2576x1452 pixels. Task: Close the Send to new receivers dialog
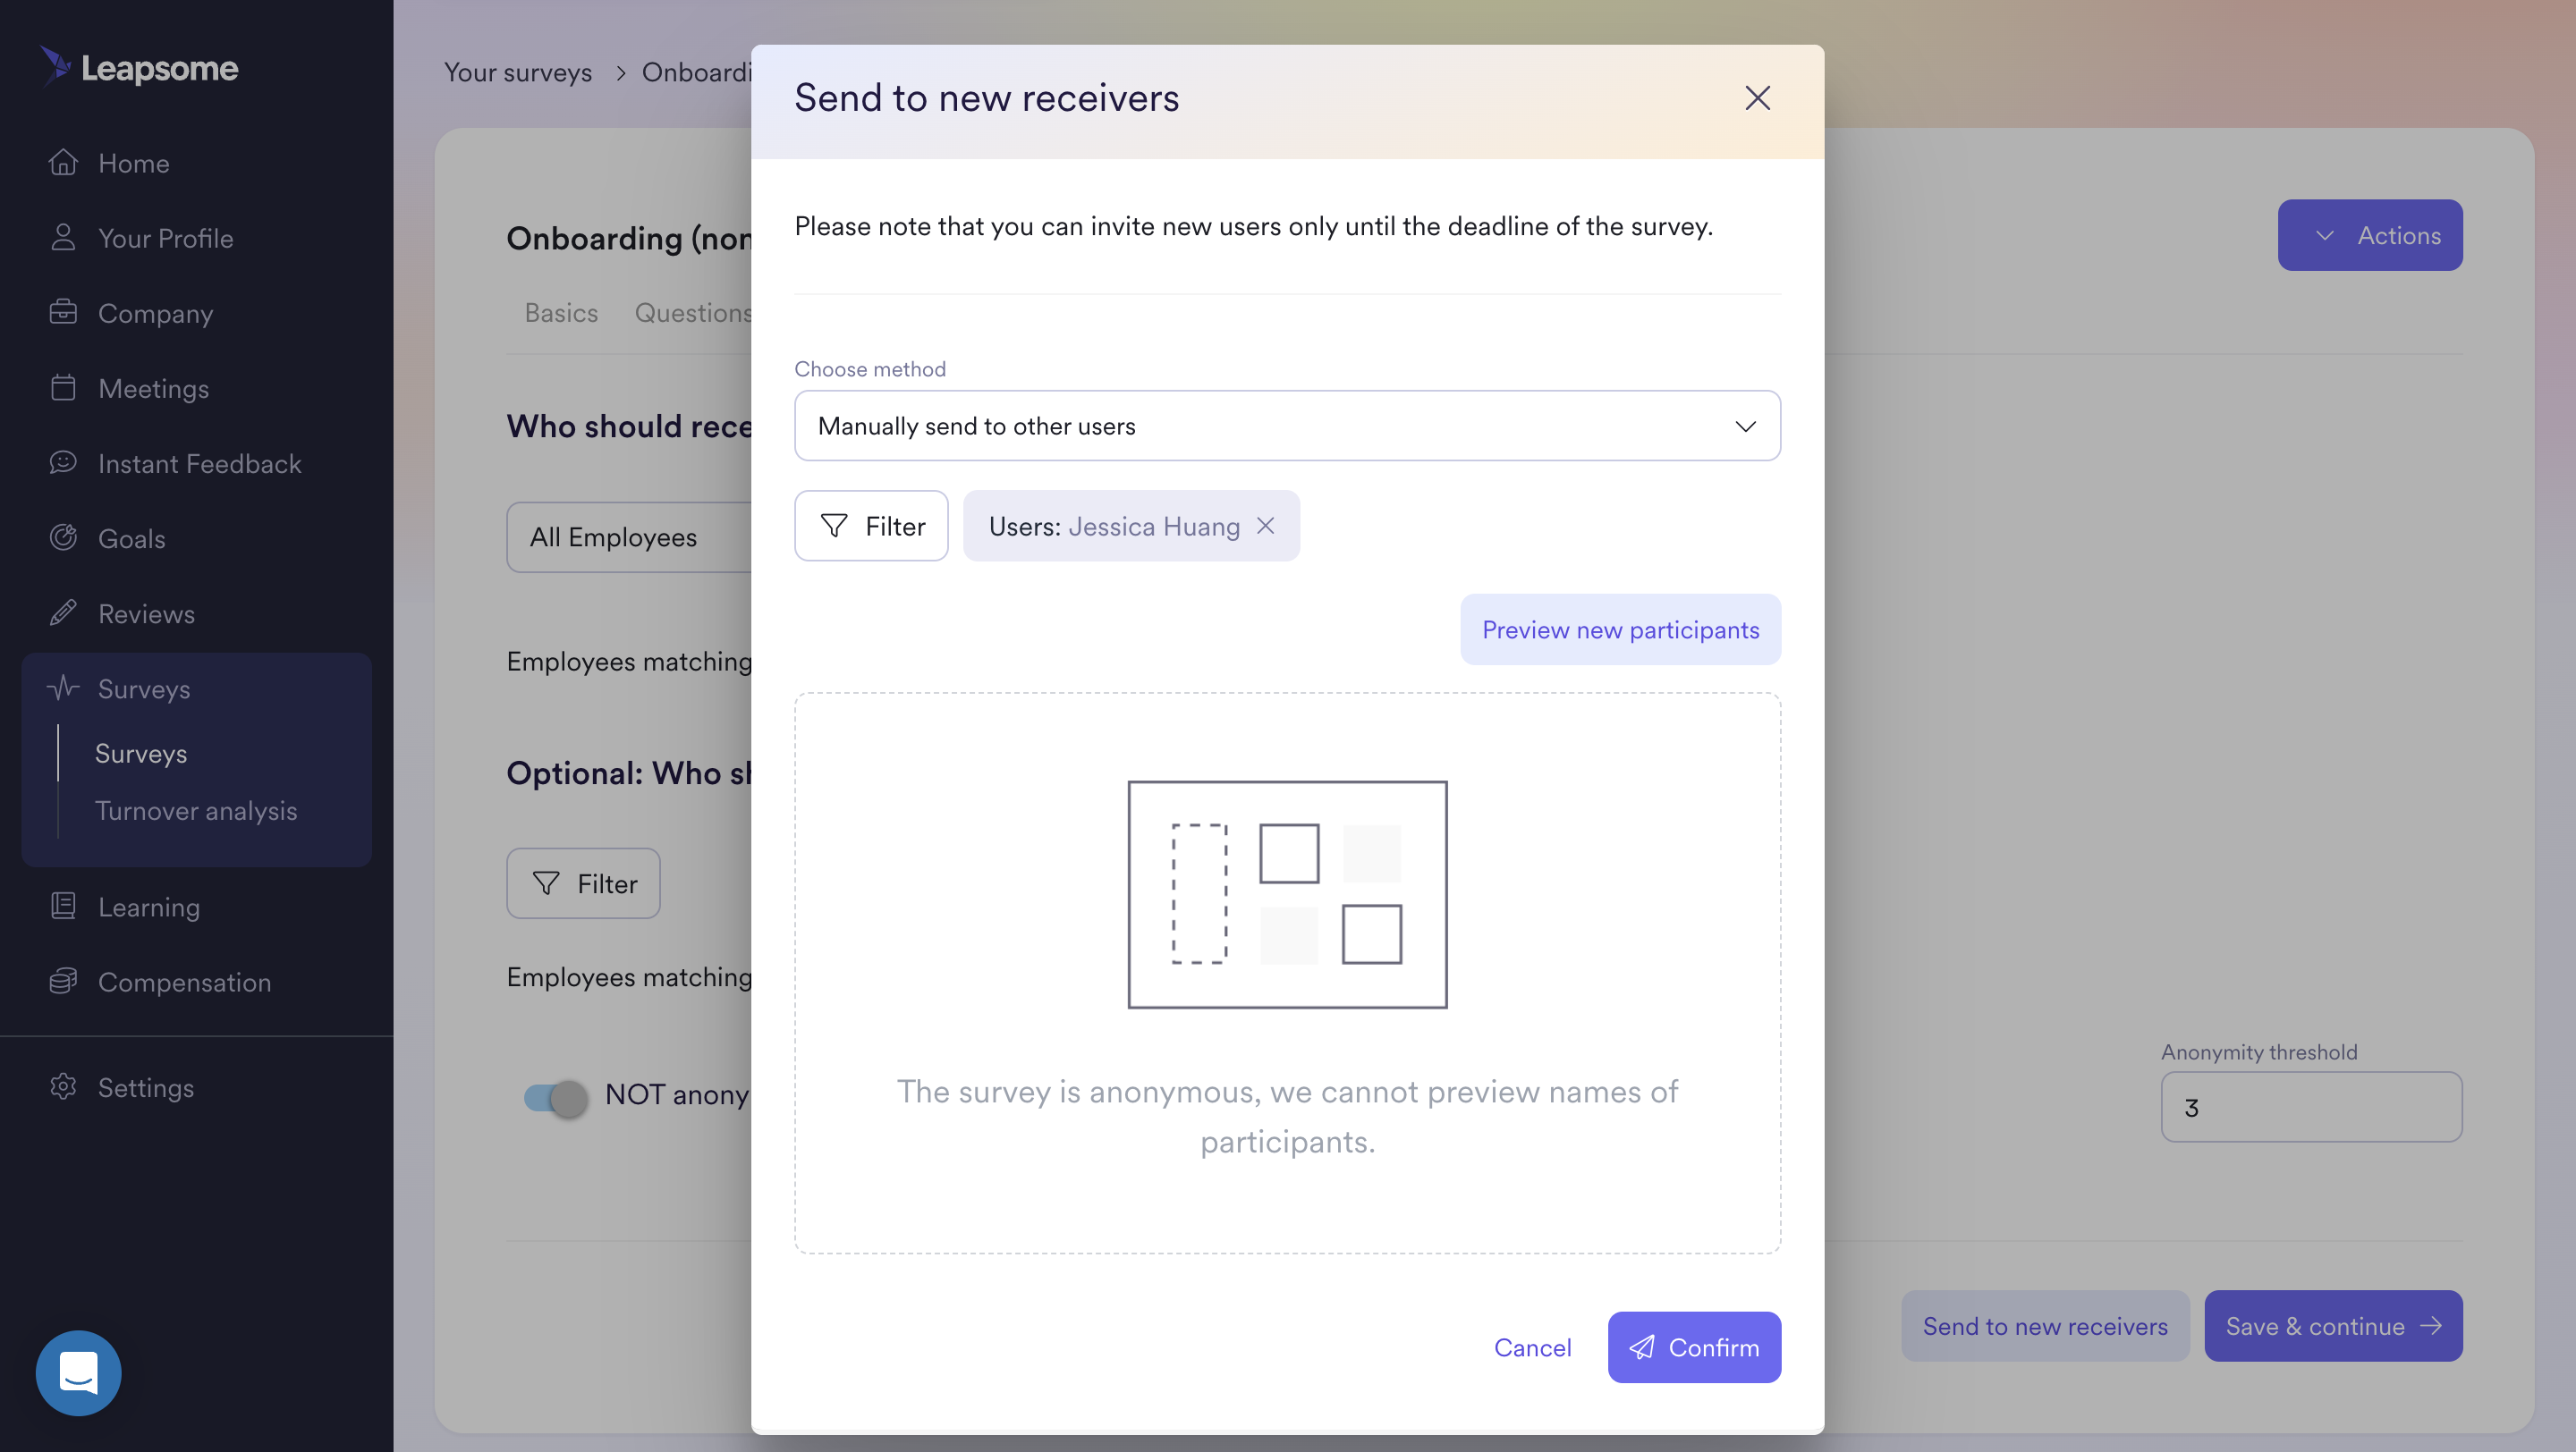(1757, 98)
